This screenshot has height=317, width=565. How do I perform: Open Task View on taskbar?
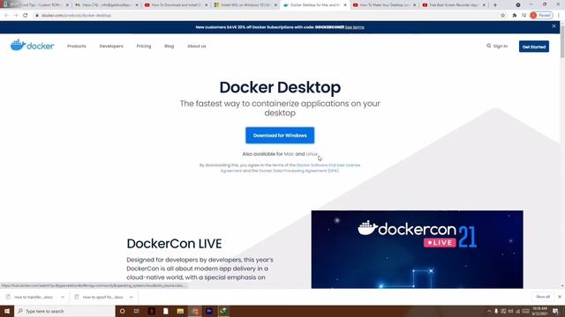pyautogui.click(x=137, y=311)
